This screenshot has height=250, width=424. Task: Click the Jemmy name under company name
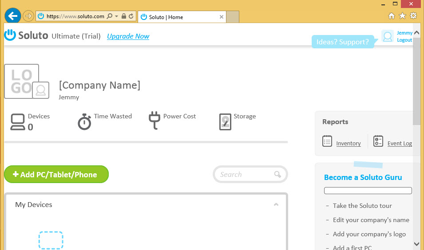[69, 97]
